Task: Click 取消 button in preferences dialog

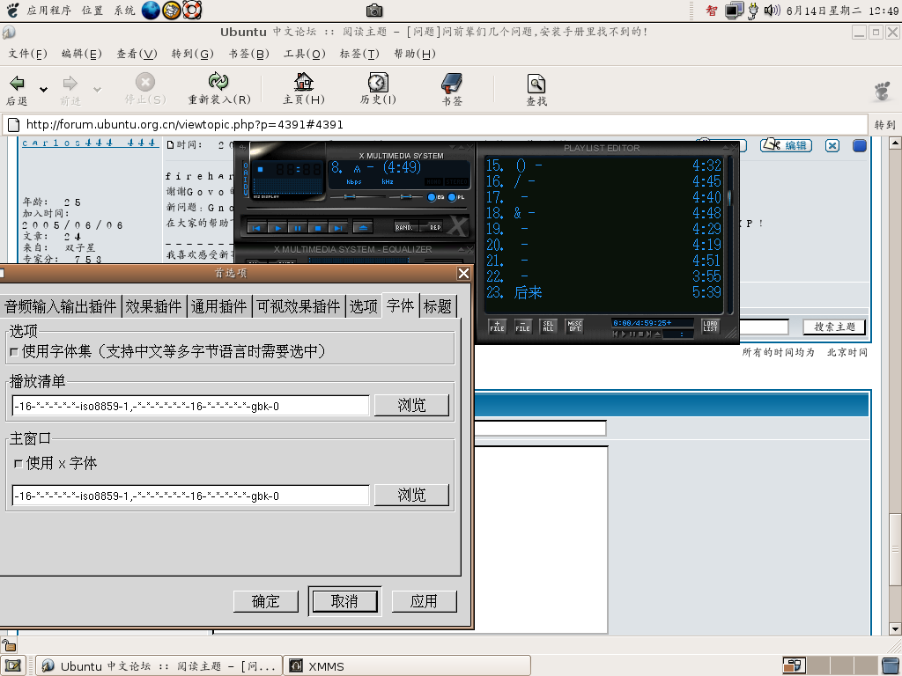Action: pos(344,601)
